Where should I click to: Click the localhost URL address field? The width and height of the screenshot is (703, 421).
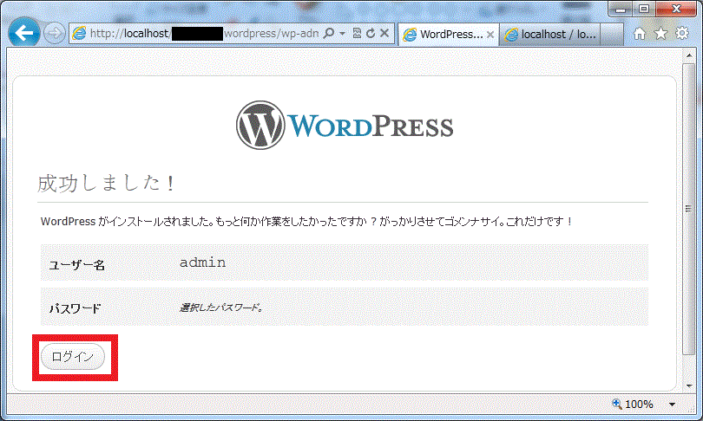(200, 34)
